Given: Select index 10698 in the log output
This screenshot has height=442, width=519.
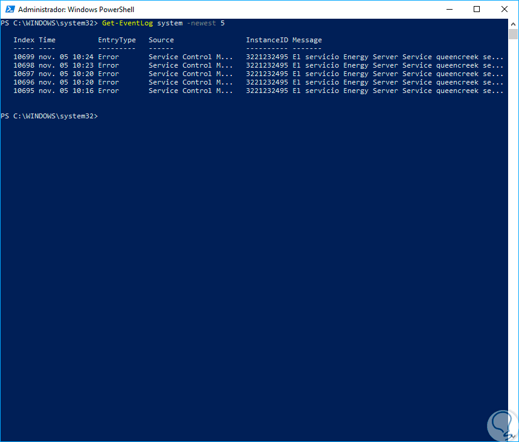Looking at the screenshot, I should [x=24, y=65].
